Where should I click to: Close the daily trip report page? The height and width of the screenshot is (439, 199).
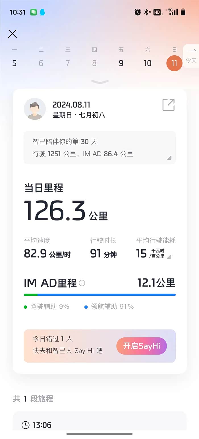click(13, 34)
